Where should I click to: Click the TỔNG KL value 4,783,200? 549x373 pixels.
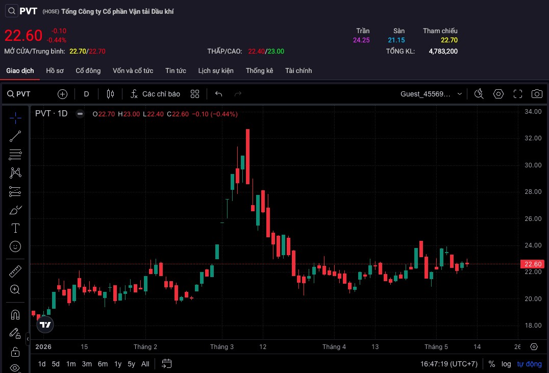coord(443,51)
